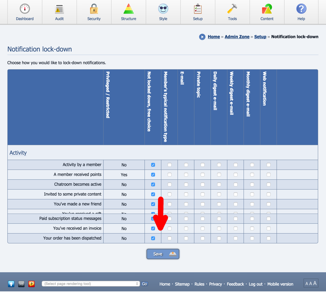
Task: Click the blue up-arrow icon in footer
Action: point(11,284)
